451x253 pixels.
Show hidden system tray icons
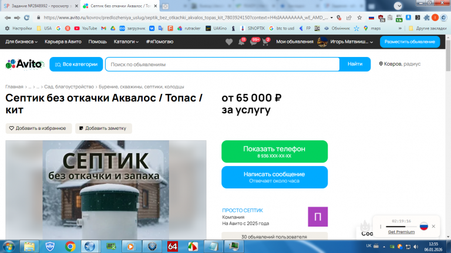pos(383,247)
